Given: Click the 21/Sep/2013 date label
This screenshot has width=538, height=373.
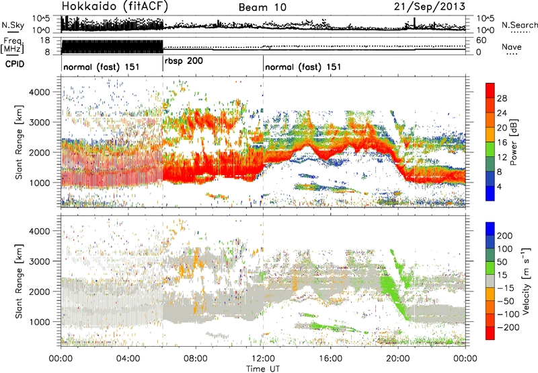Looking at the screenshot, I should coord(430,7).
